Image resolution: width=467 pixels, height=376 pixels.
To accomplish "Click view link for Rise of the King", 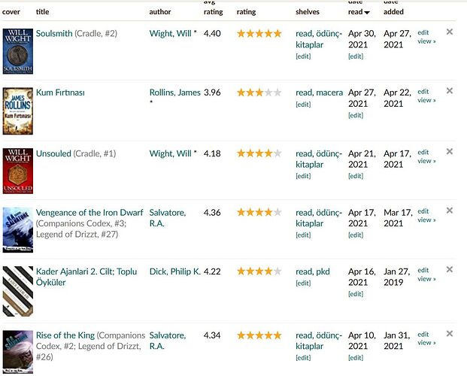I will [426, 343].
